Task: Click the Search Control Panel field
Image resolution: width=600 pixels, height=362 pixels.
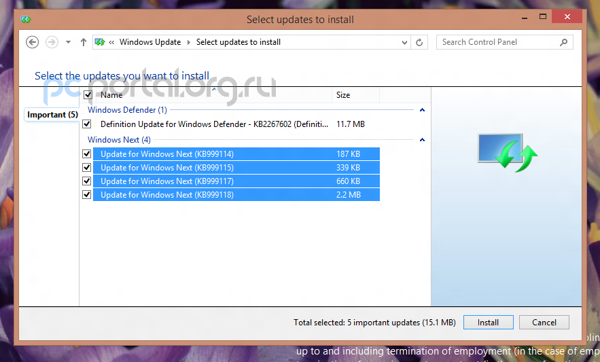Action: point(499,42)
